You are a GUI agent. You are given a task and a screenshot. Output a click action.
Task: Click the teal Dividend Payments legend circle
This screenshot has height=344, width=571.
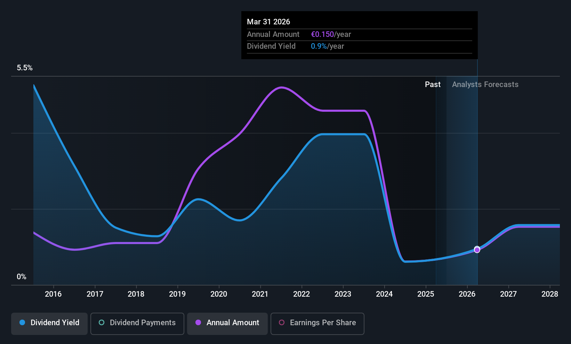tap(102, 322)
